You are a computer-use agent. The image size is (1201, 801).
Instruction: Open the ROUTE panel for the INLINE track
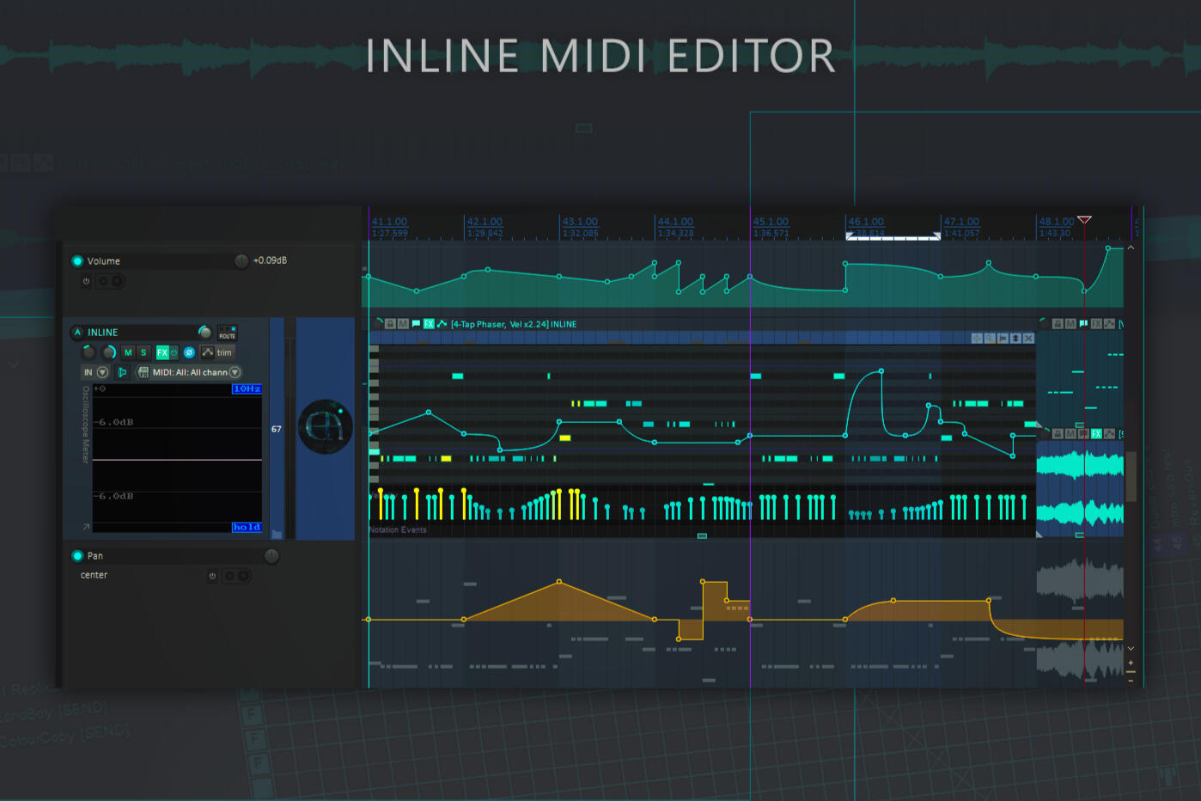[x=227, y=334]
